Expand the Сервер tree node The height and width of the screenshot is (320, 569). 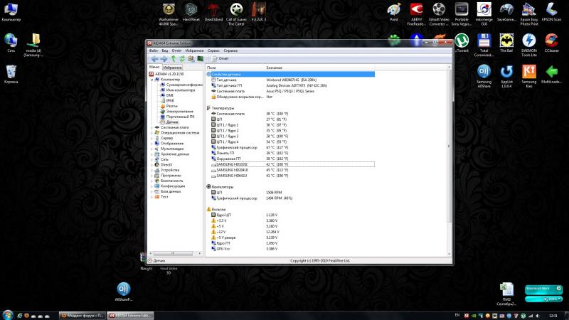[x=152, y=138]
